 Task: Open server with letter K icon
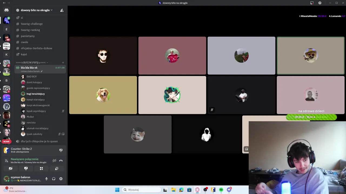pos(6,55)
